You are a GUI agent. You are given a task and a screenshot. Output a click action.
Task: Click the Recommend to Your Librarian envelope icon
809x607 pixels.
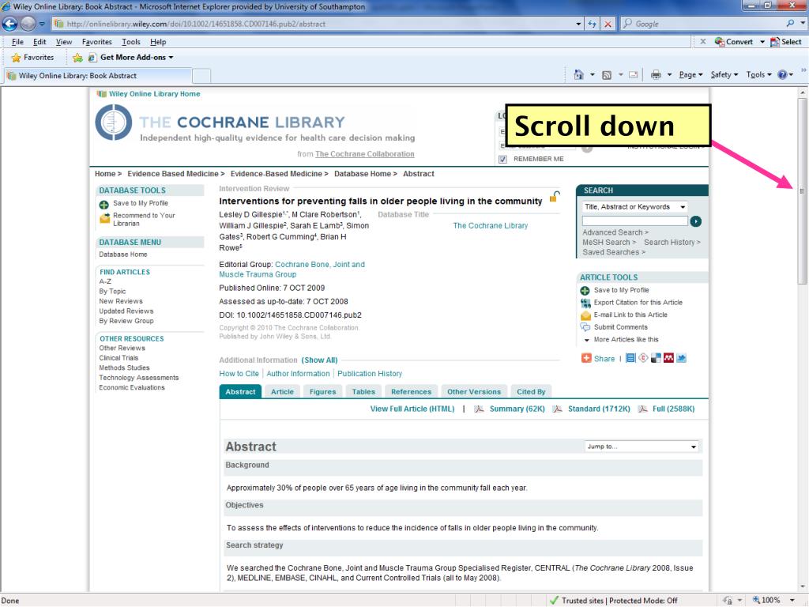tap(104, 219)
